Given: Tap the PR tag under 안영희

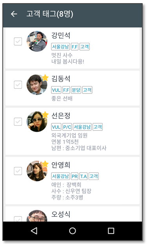Looking at the screenshot, I should point(74,176).
